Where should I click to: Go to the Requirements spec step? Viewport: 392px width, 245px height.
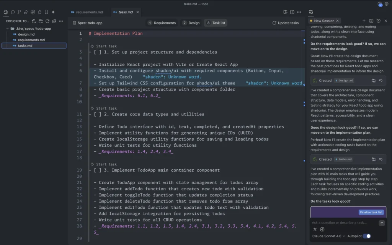pyautogui.click(x=162, y=23)
